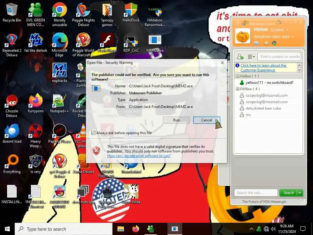
Task: Open the dropdown beside 'dehydrate deez nuts'
Action: pyautogui.click(x=293, y=37)
